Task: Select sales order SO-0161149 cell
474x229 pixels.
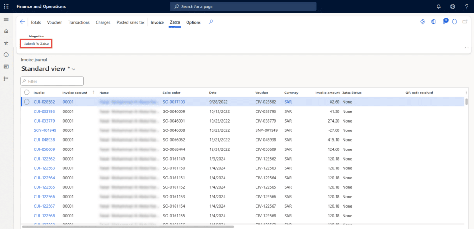Action: [x=174, y=159]
